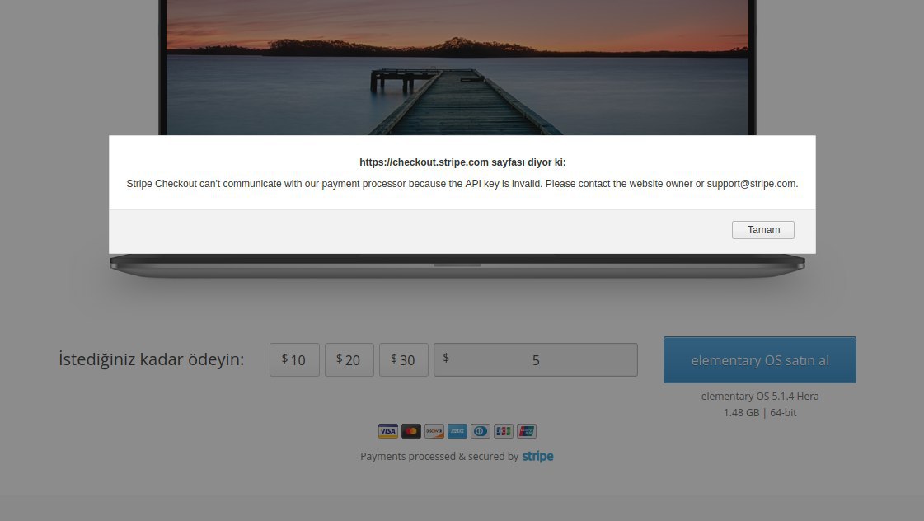Click the 'elementary OS 5.1.4 Hera' text
The image size is (924, 521).
[760, 396]
